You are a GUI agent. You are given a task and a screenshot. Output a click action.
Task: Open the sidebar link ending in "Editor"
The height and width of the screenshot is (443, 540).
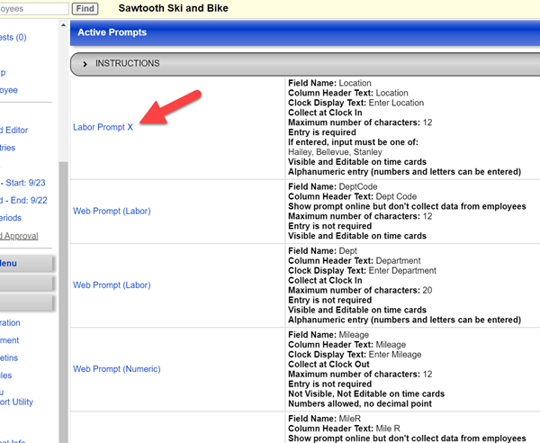click(14, 131)
